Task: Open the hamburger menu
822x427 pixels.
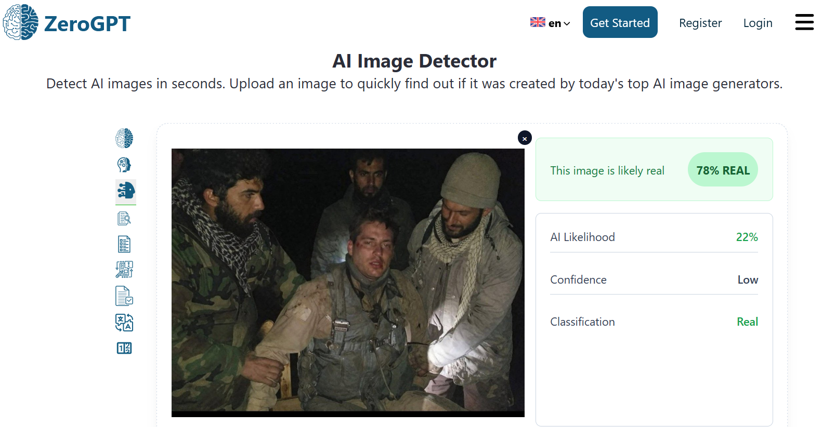Action: (x=804, y=22)
